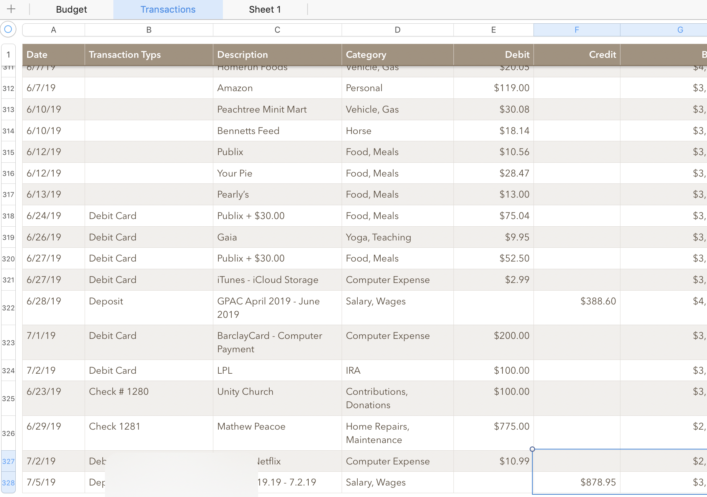Click the 6/28/19 date cell
The height and width of the screenshot is (497, 707).
click(54, 308)
